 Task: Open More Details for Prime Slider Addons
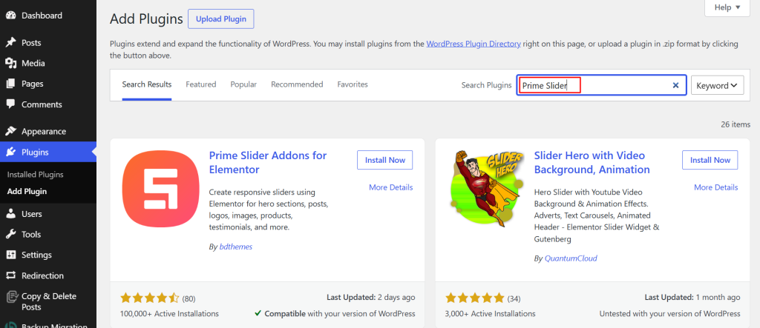[x=390, y=187]
